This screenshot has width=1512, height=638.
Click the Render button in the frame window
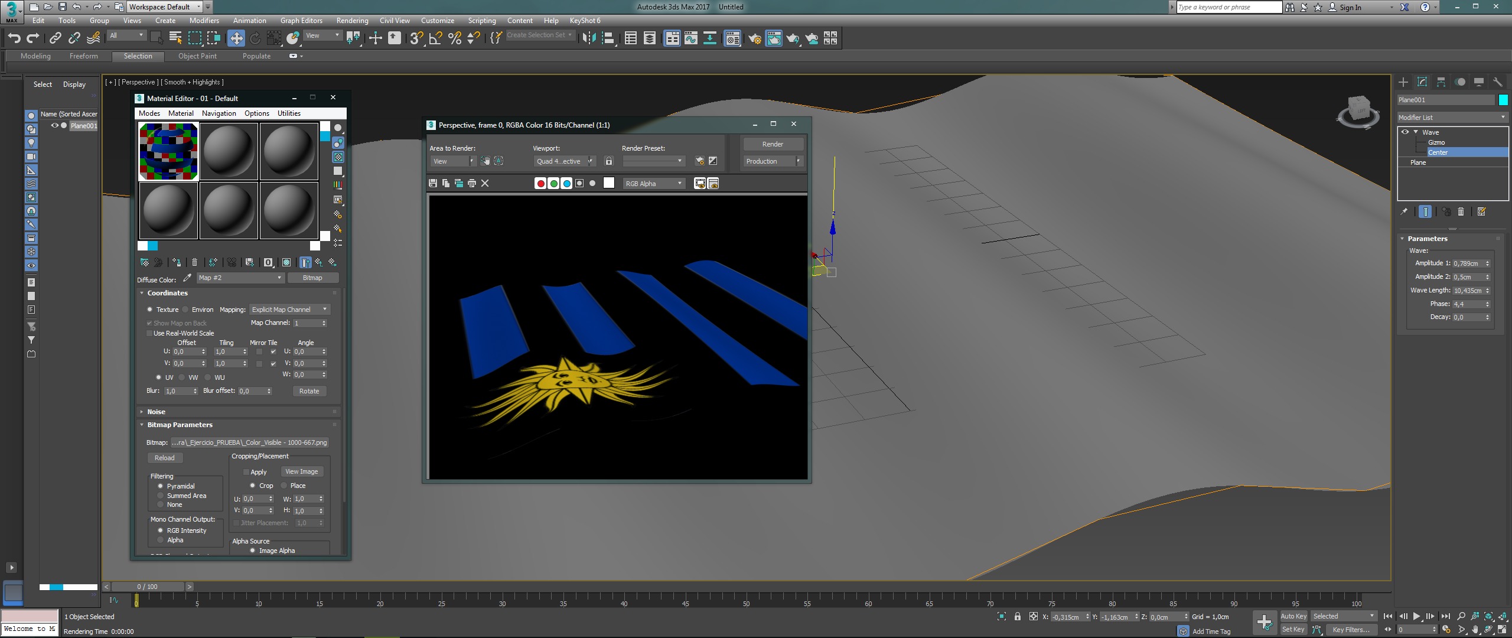tap(773, 144)
